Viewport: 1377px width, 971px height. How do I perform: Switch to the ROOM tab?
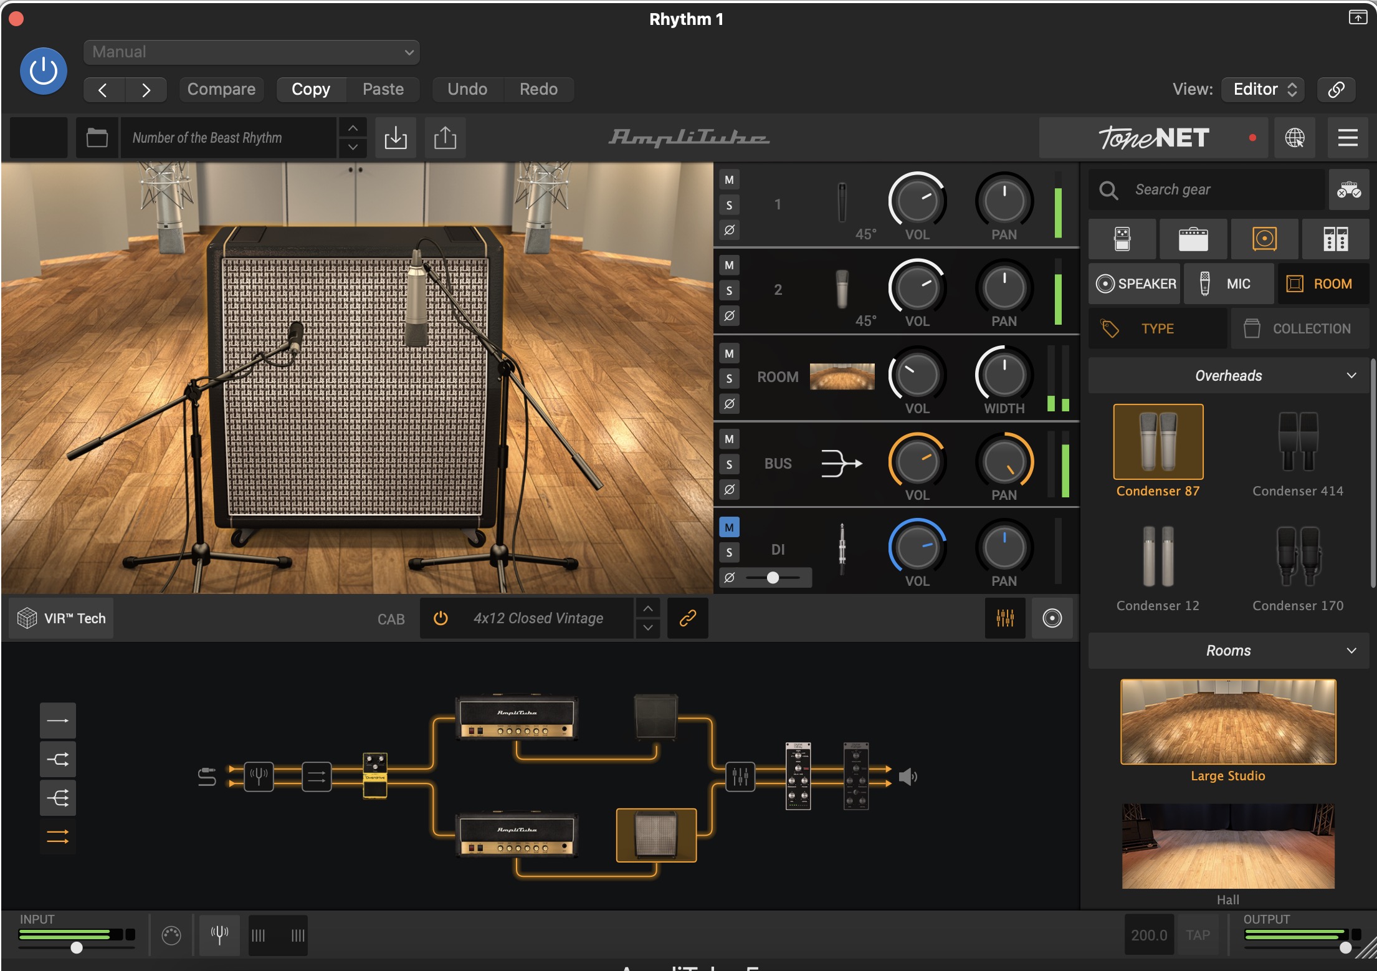1323,284
